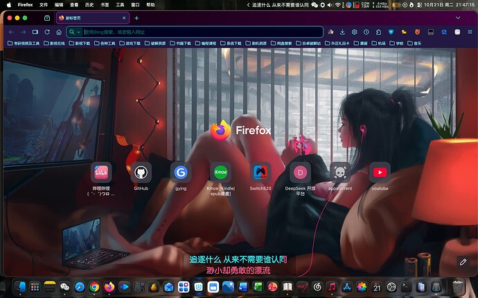Select the 新标签页 tab
Screen dimensions: 478x298
pyautogui.click(x=92, y=18)
